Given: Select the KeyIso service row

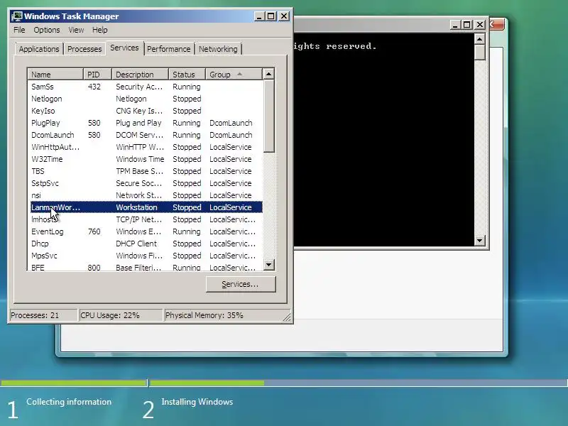Looking at the screenshot, I should pyautogui.click(x=146, y=111).
